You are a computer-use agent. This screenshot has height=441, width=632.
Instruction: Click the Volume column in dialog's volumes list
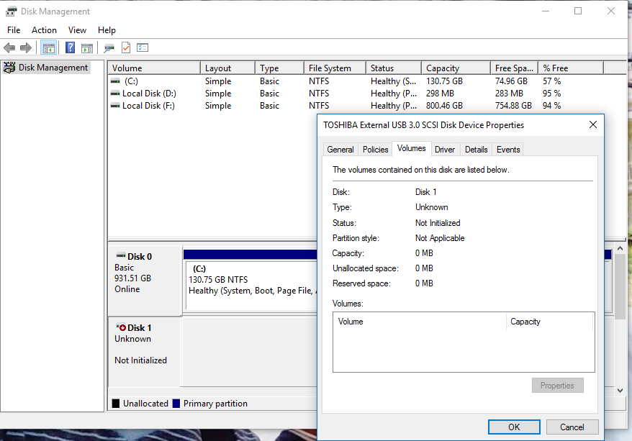[x=420, y=322]
